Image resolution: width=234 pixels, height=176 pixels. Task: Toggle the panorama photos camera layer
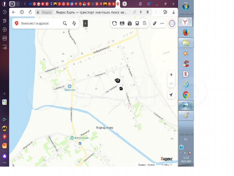coord(130,23)
